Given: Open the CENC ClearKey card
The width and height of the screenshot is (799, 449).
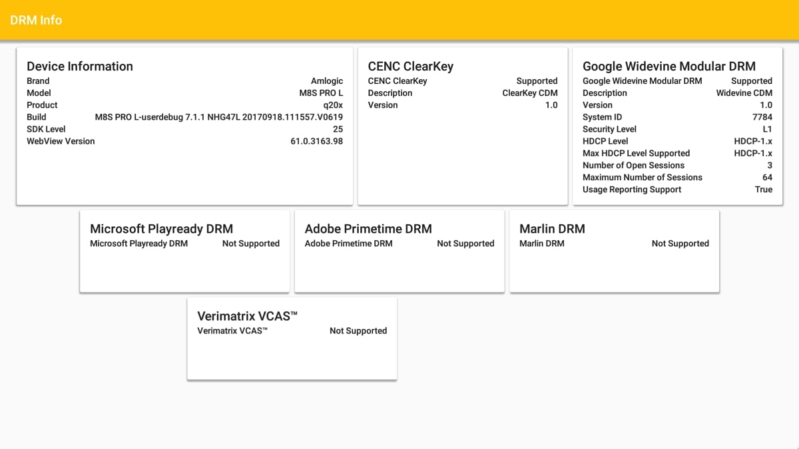Looking at the screenshot, I should pos(463,123).
